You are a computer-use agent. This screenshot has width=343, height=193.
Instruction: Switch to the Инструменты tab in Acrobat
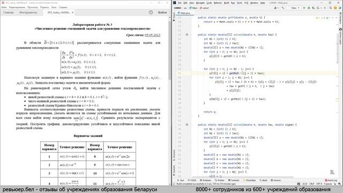pyautogui.click(x=28, y=12)
